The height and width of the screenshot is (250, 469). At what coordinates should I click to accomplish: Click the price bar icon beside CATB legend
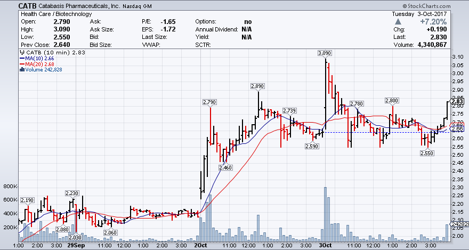point(21,52)
